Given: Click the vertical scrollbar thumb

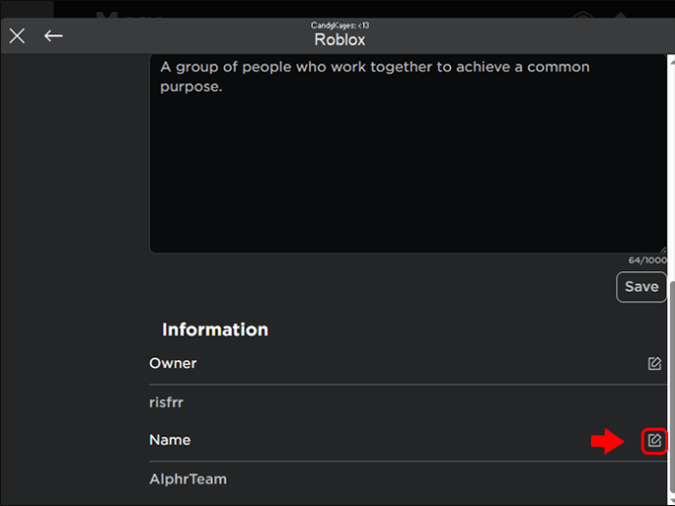Looking at the screenshot, I should point(671,388).
